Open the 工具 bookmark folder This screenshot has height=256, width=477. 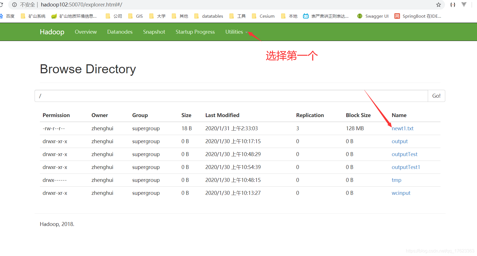(x=238, y=16)
